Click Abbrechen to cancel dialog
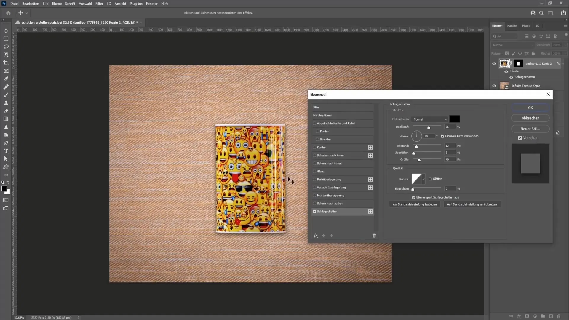Image resolution: width=569 pixels, height=320 pixels. coord(530,118)
